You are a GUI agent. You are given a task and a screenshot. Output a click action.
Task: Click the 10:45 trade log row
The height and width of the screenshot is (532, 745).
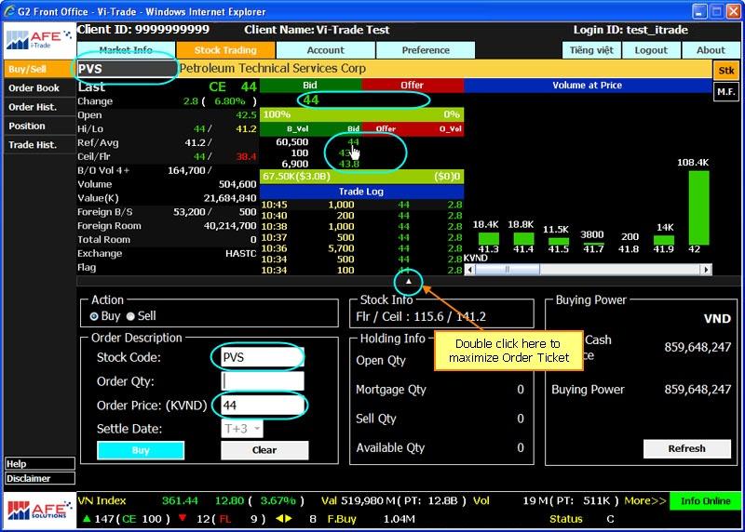[361, 205]
